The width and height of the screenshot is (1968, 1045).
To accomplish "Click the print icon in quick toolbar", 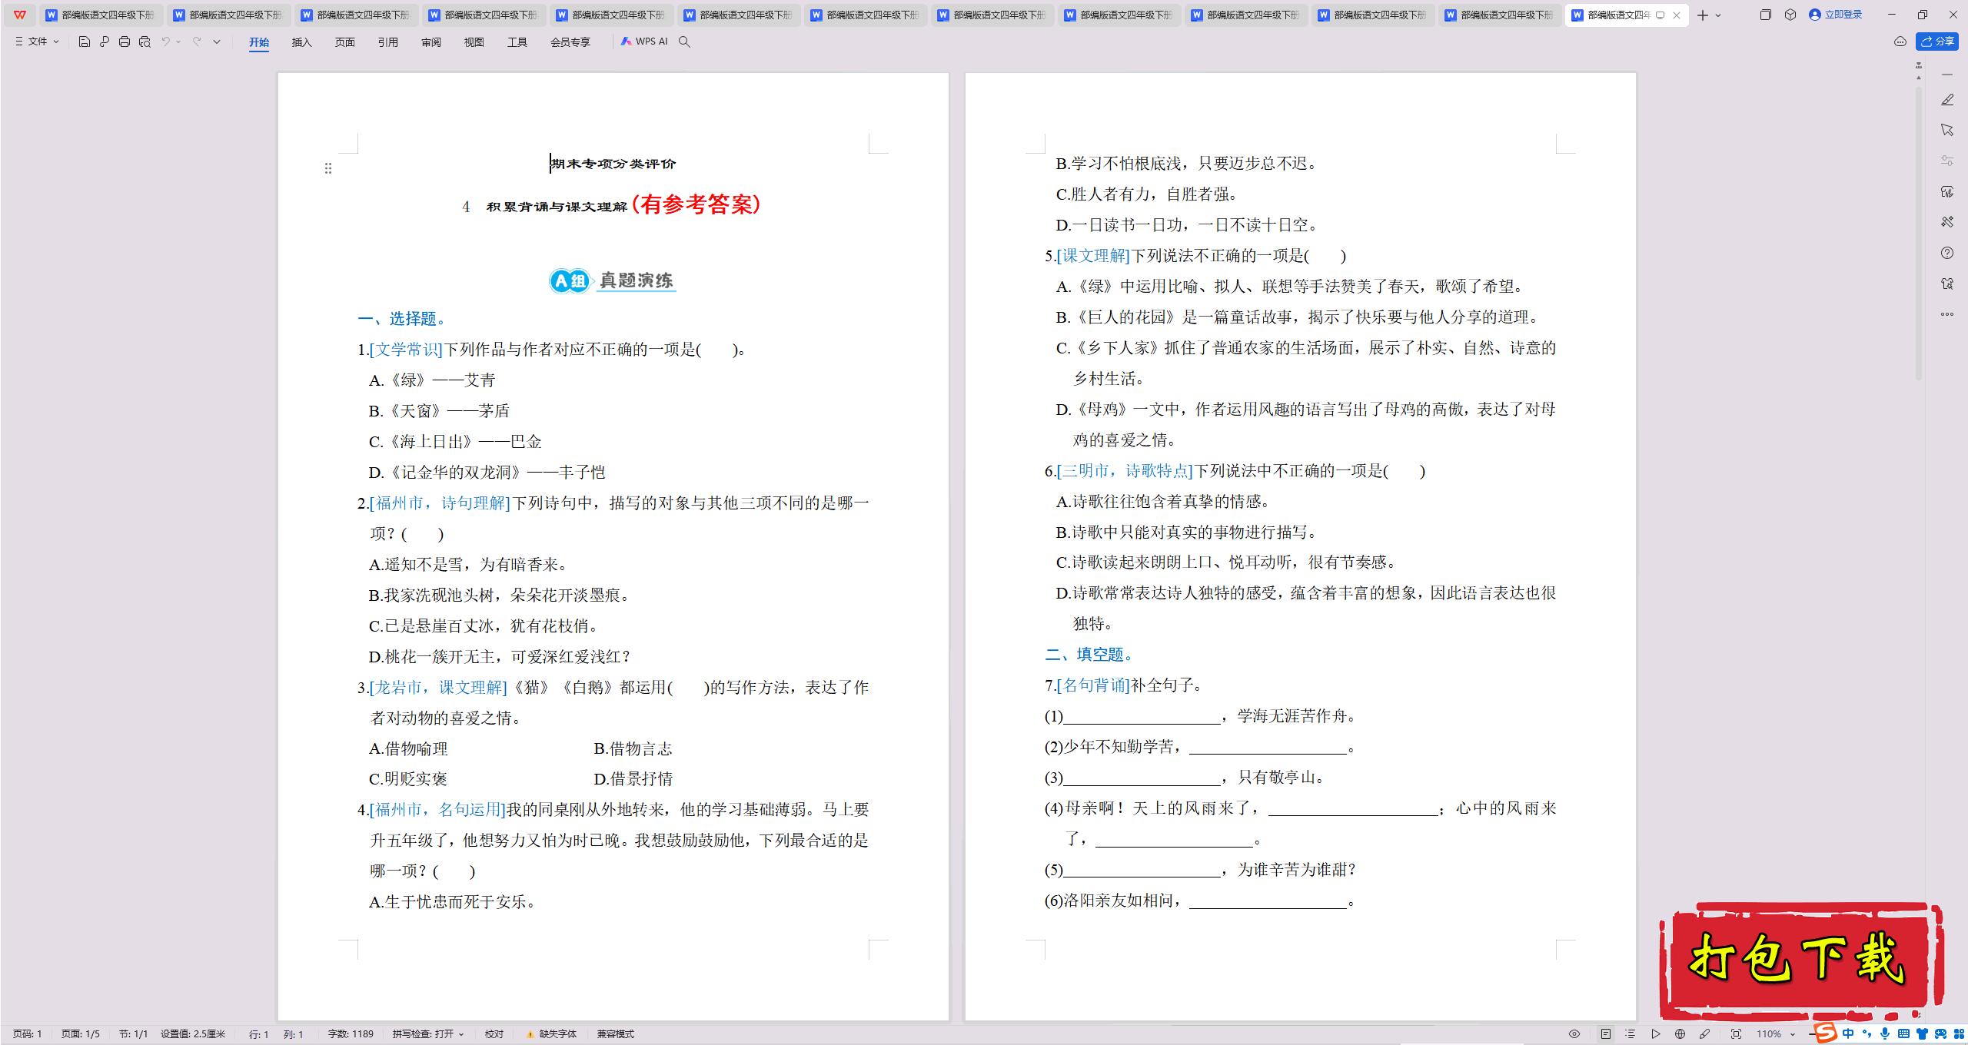I will [125, 41].
